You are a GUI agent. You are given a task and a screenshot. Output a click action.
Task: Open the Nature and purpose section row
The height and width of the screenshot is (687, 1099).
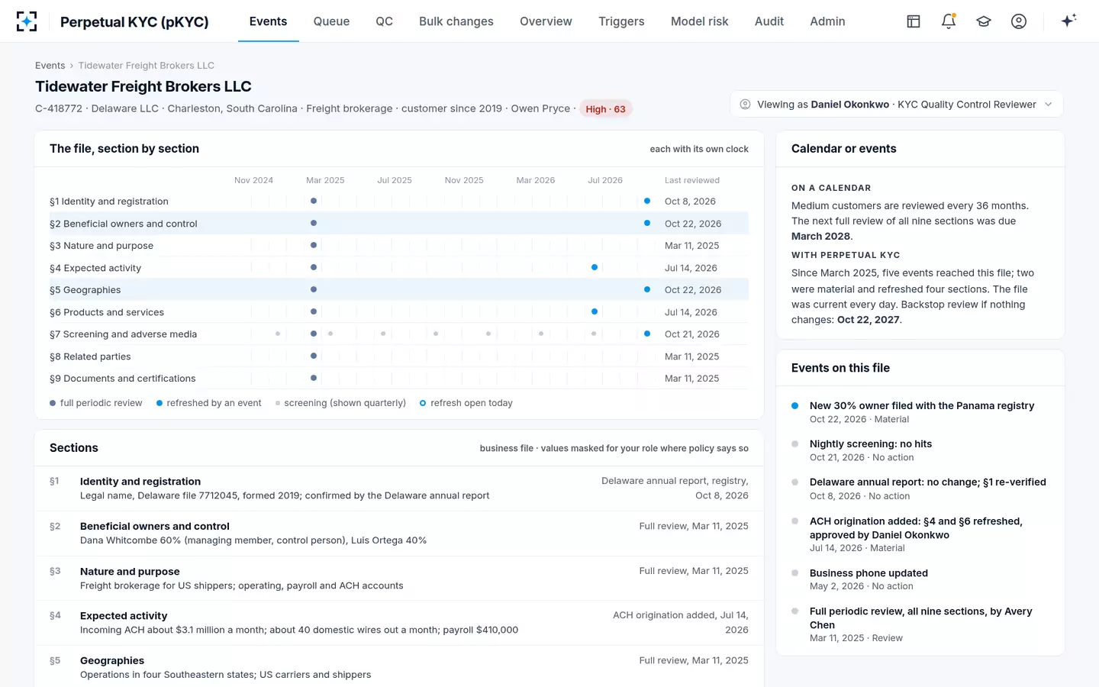pyautogui.click(x=399, y=579)
